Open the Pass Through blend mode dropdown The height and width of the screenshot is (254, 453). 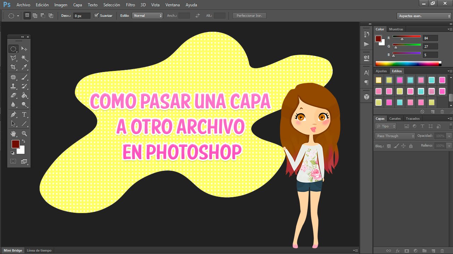point(395,136)
